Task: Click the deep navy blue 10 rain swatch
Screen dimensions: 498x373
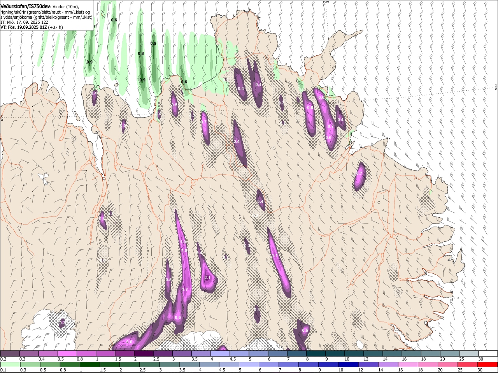Action: coord(348,364)
